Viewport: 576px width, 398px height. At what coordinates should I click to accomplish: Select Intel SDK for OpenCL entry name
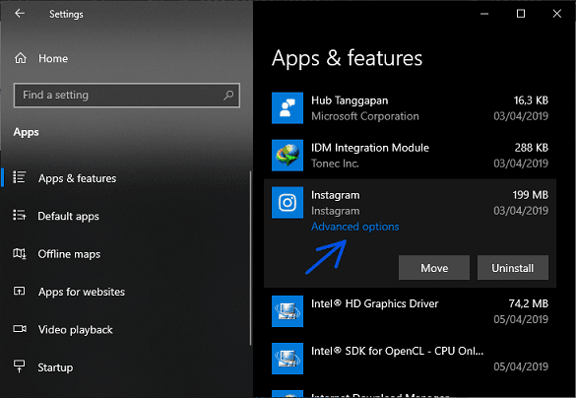tap(397, 351)
